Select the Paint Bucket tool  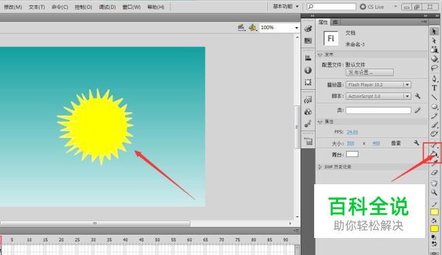click(x=434, y=154)
